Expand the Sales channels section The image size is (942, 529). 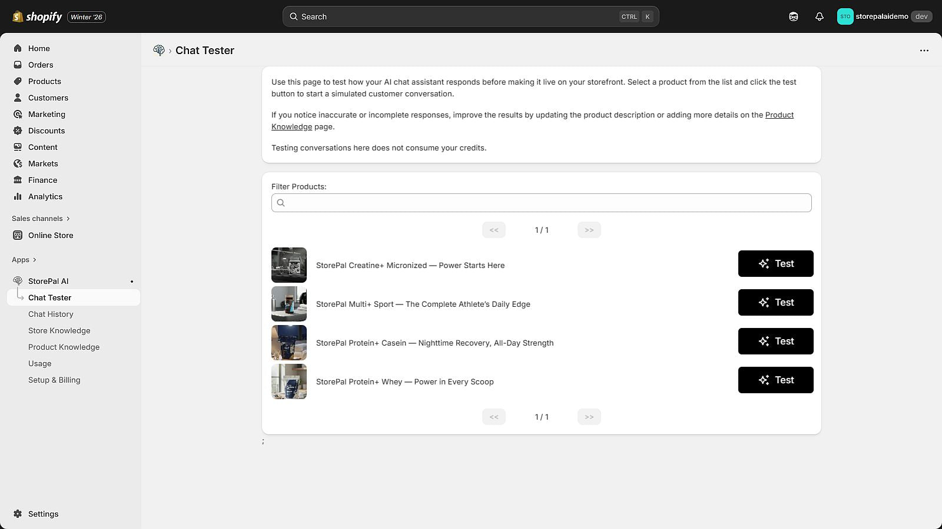pyautogui.click(x=41, y=219)
